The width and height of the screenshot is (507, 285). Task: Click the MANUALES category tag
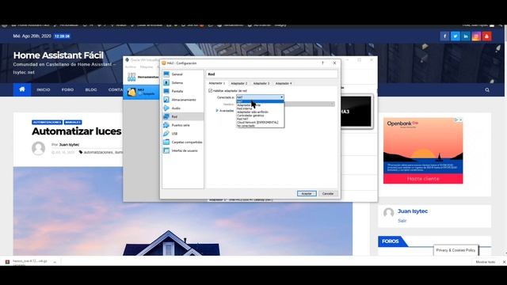coord(73,122)
